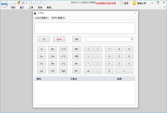This screenshot has height=113, width=167.
Task: Click the Sqrt button
Action: pos(63,71)
